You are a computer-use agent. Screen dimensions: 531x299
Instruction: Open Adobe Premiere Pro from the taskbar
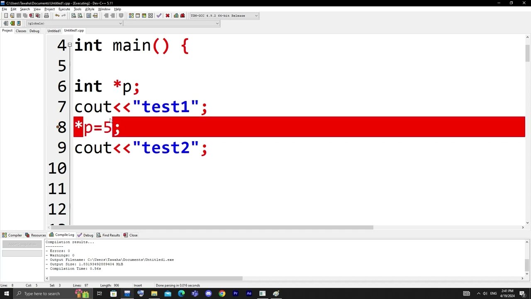tap(236, 294)
